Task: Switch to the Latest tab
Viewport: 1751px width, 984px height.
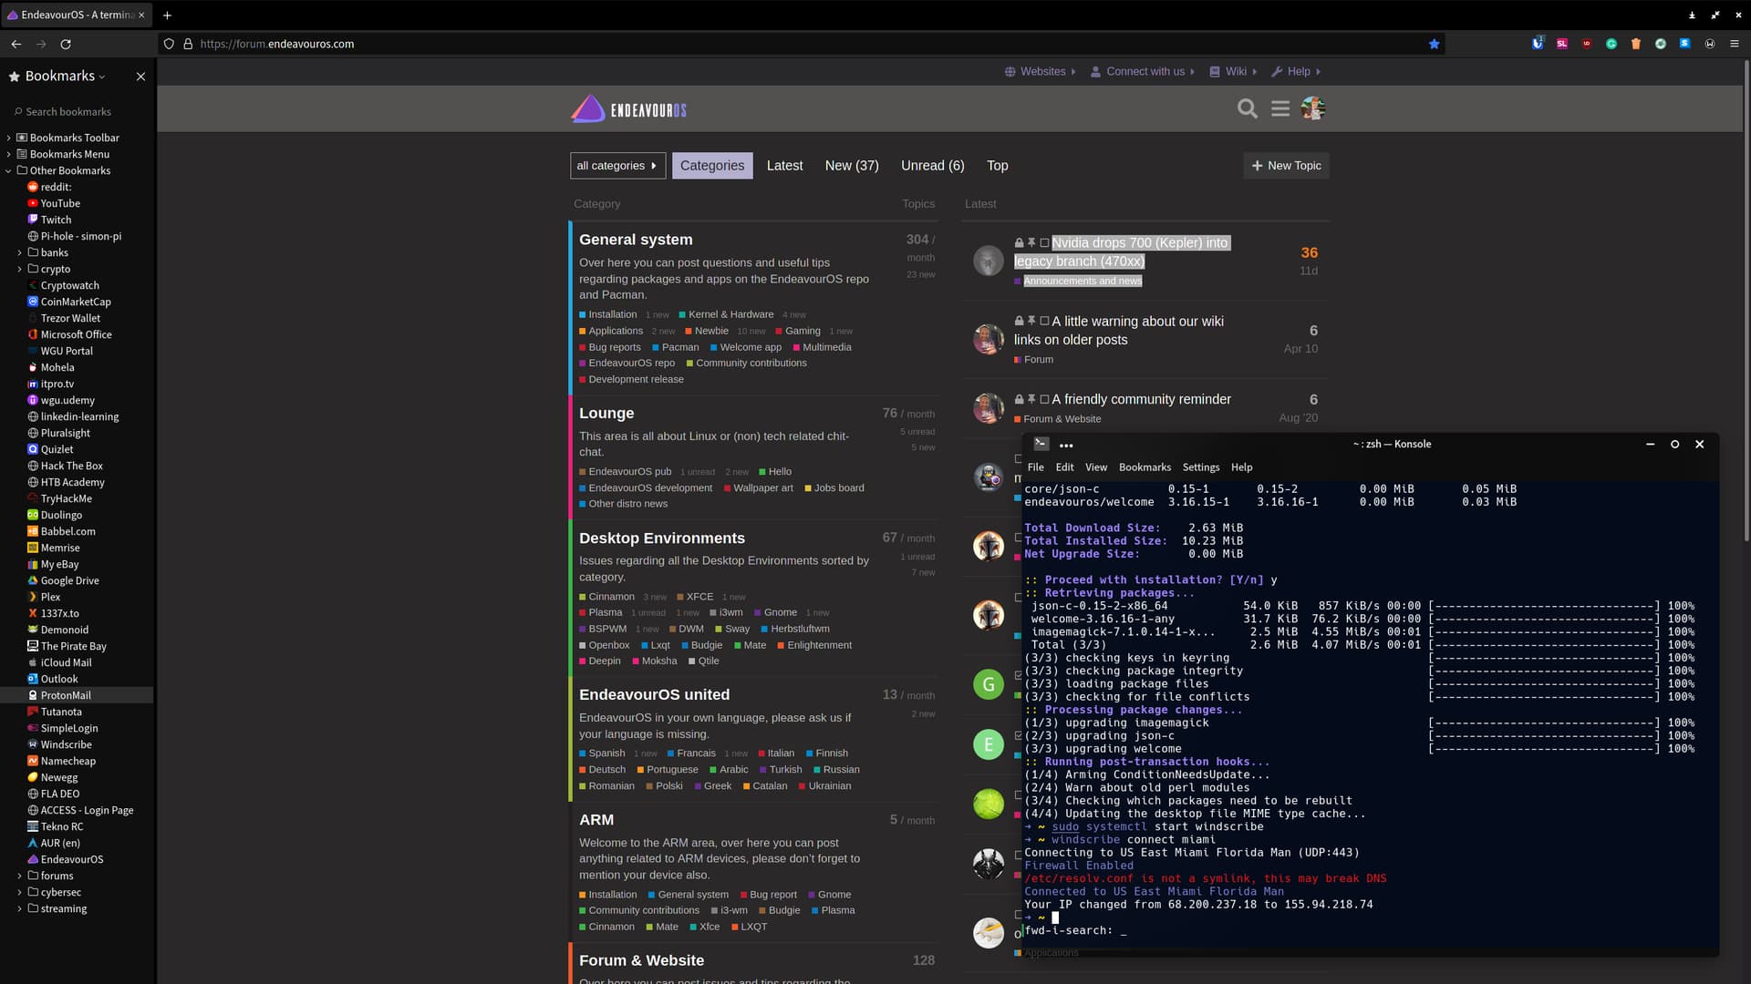Action: point(784,166)
